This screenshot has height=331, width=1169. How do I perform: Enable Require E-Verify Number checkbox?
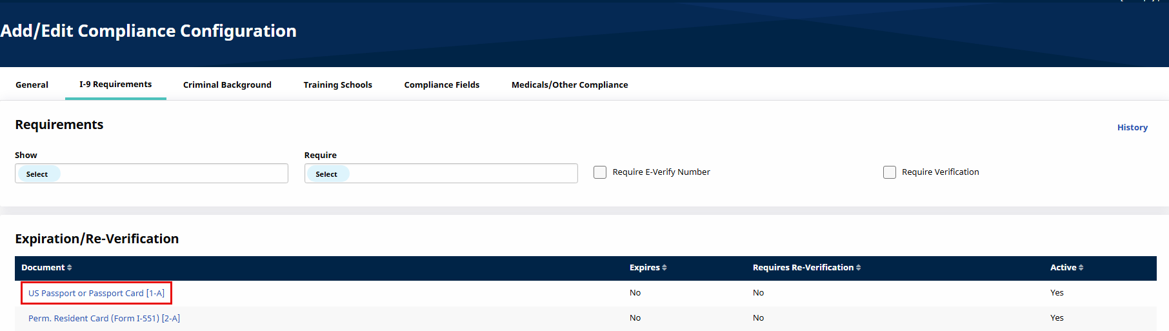coord(600,172)
